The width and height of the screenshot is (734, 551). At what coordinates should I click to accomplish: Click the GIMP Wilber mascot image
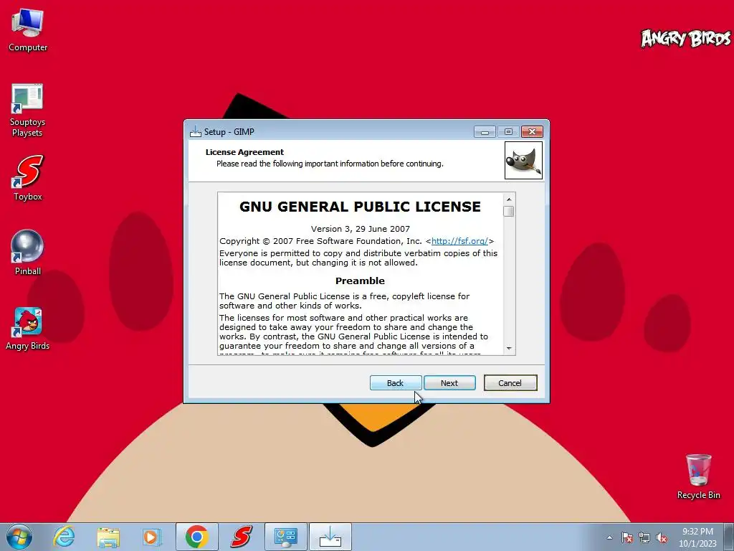coord(523,160)
